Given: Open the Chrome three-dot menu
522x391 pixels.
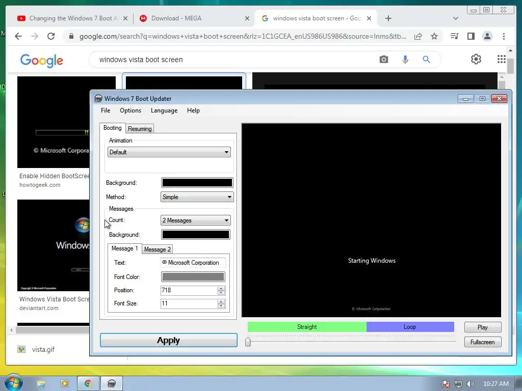Looking at the screenshot, I should point(504,36).
